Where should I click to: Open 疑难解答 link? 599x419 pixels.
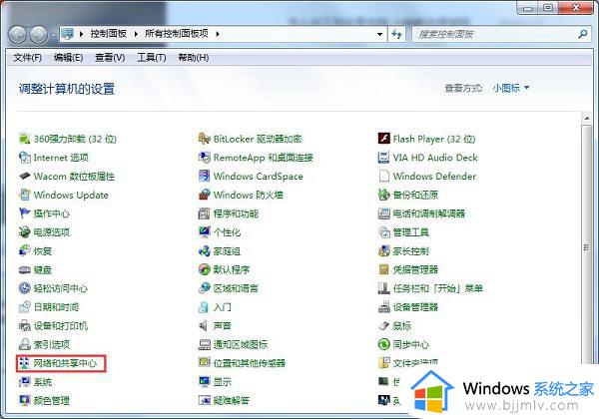pyautogui.click(x=232, y=401)
